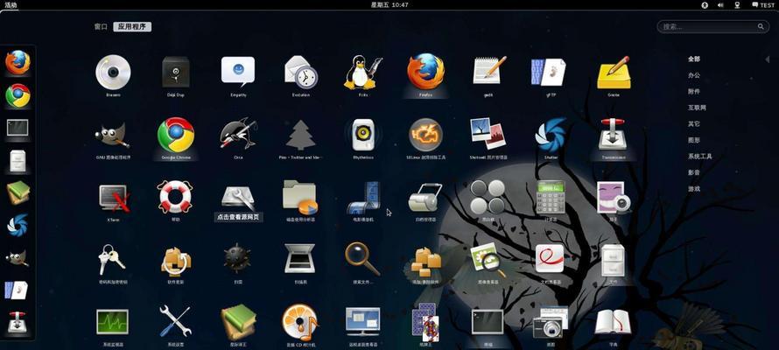Viewport: 779px width, 350px height.
Task: Filter apps by 附件 accessories category
Action: click(x=694, y=91)
